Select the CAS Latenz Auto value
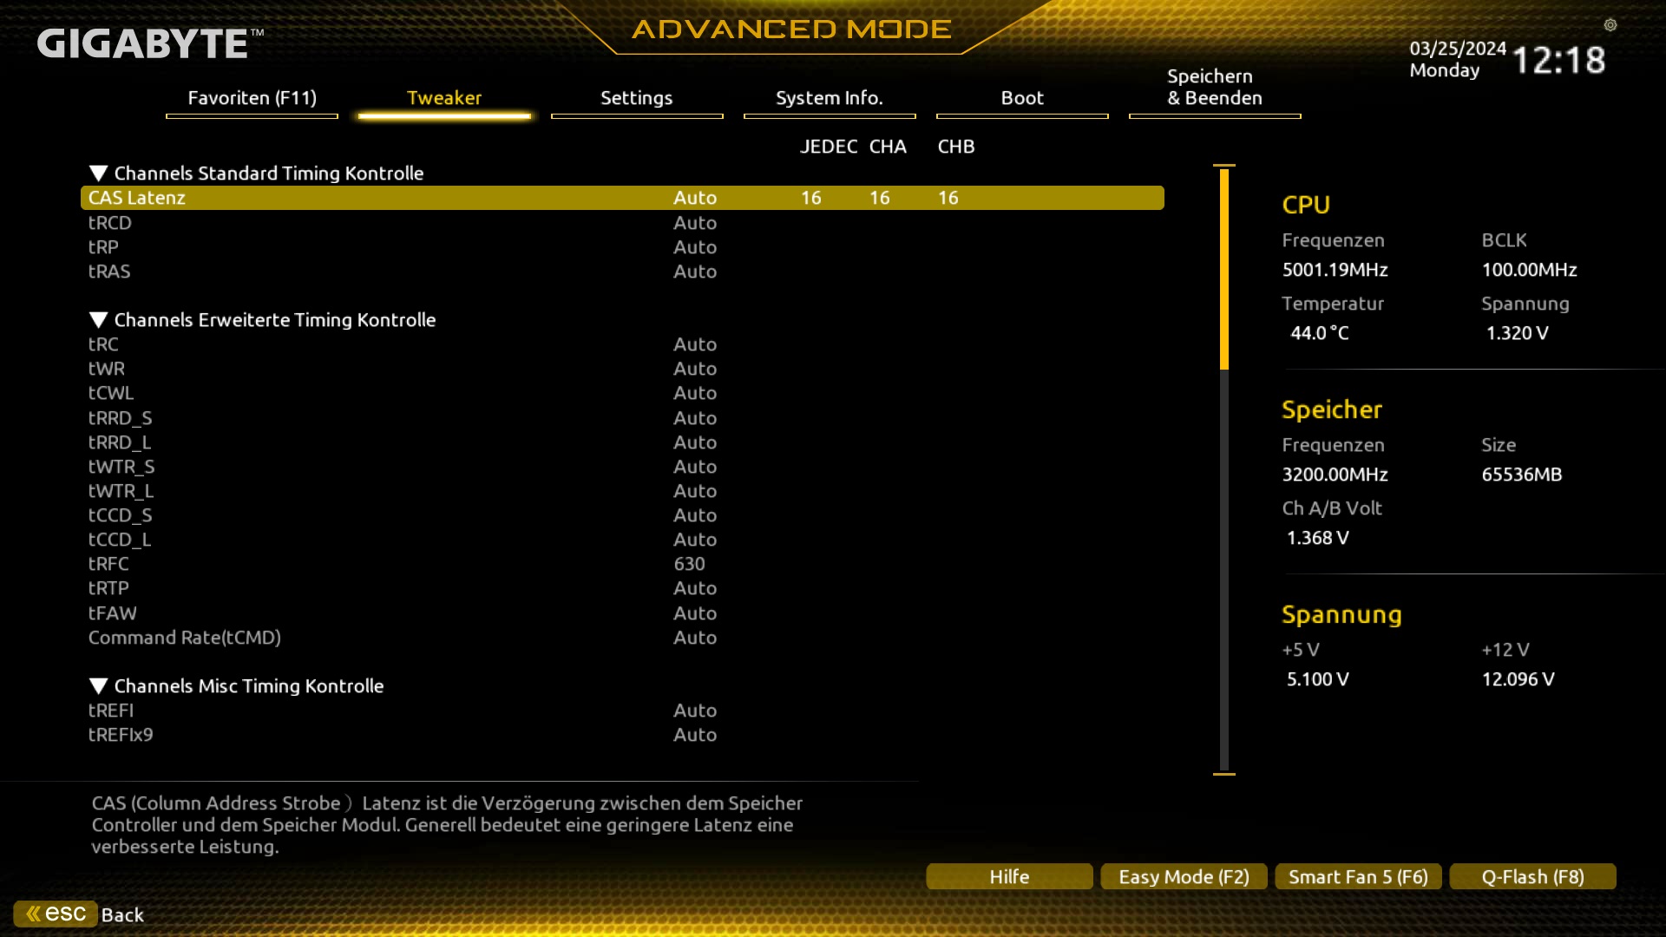This screenshot has width=1666, height=937. 695,198
